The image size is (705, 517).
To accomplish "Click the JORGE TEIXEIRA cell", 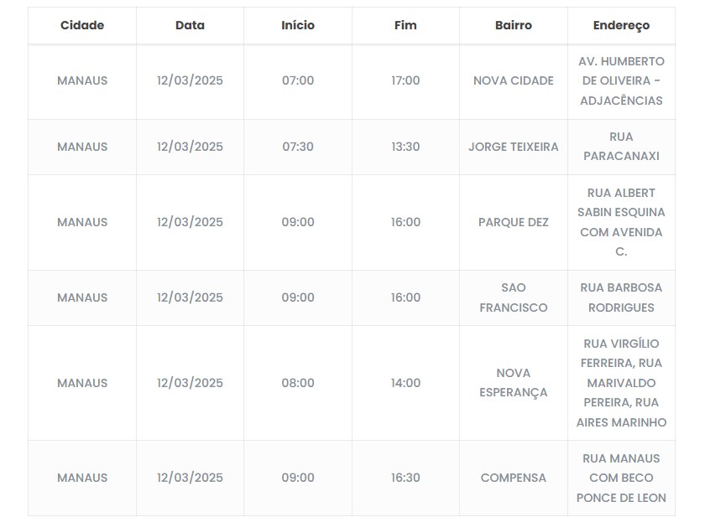I will point(513,147).
